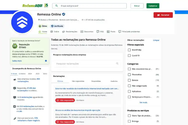The image size is (188, 125).
Task: Click the Descontos coupon icon
Action: point(82,31)
